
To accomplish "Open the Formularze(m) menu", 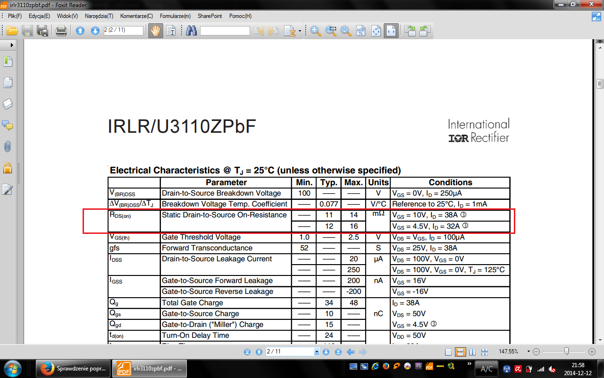I will point(176,16).
